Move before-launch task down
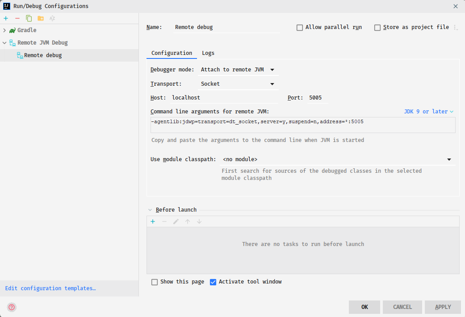465x317 pixels. pyautogui.click(x=199, y=221)
